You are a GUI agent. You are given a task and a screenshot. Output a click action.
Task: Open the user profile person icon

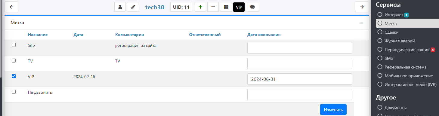120,7
